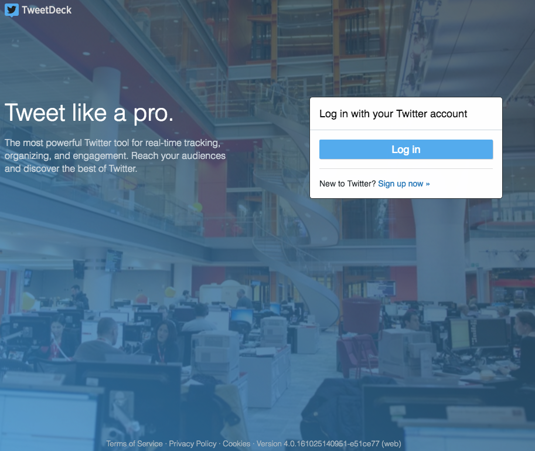Viewport: 535px width, 451px height.
Task: Click the double chevron after Sign up now
Action: 428,184
